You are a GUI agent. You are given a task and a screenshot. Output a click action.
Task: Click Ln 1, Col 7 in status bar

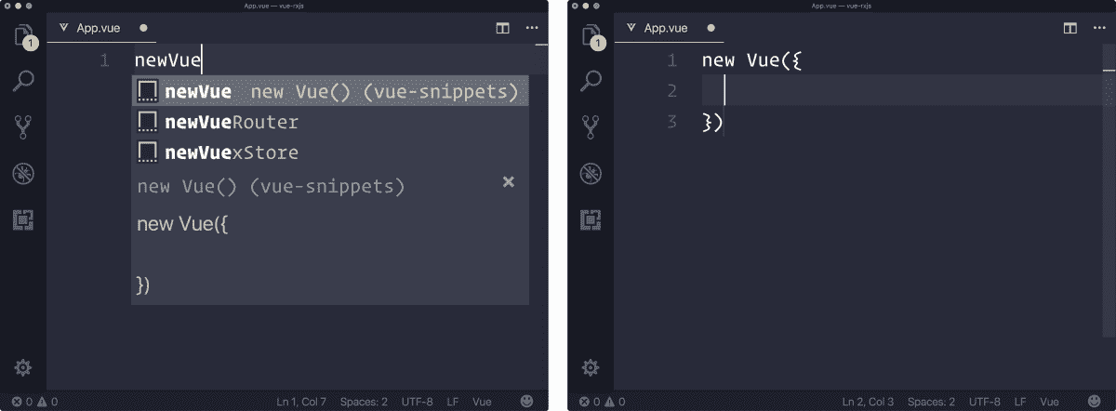(301, 402)
